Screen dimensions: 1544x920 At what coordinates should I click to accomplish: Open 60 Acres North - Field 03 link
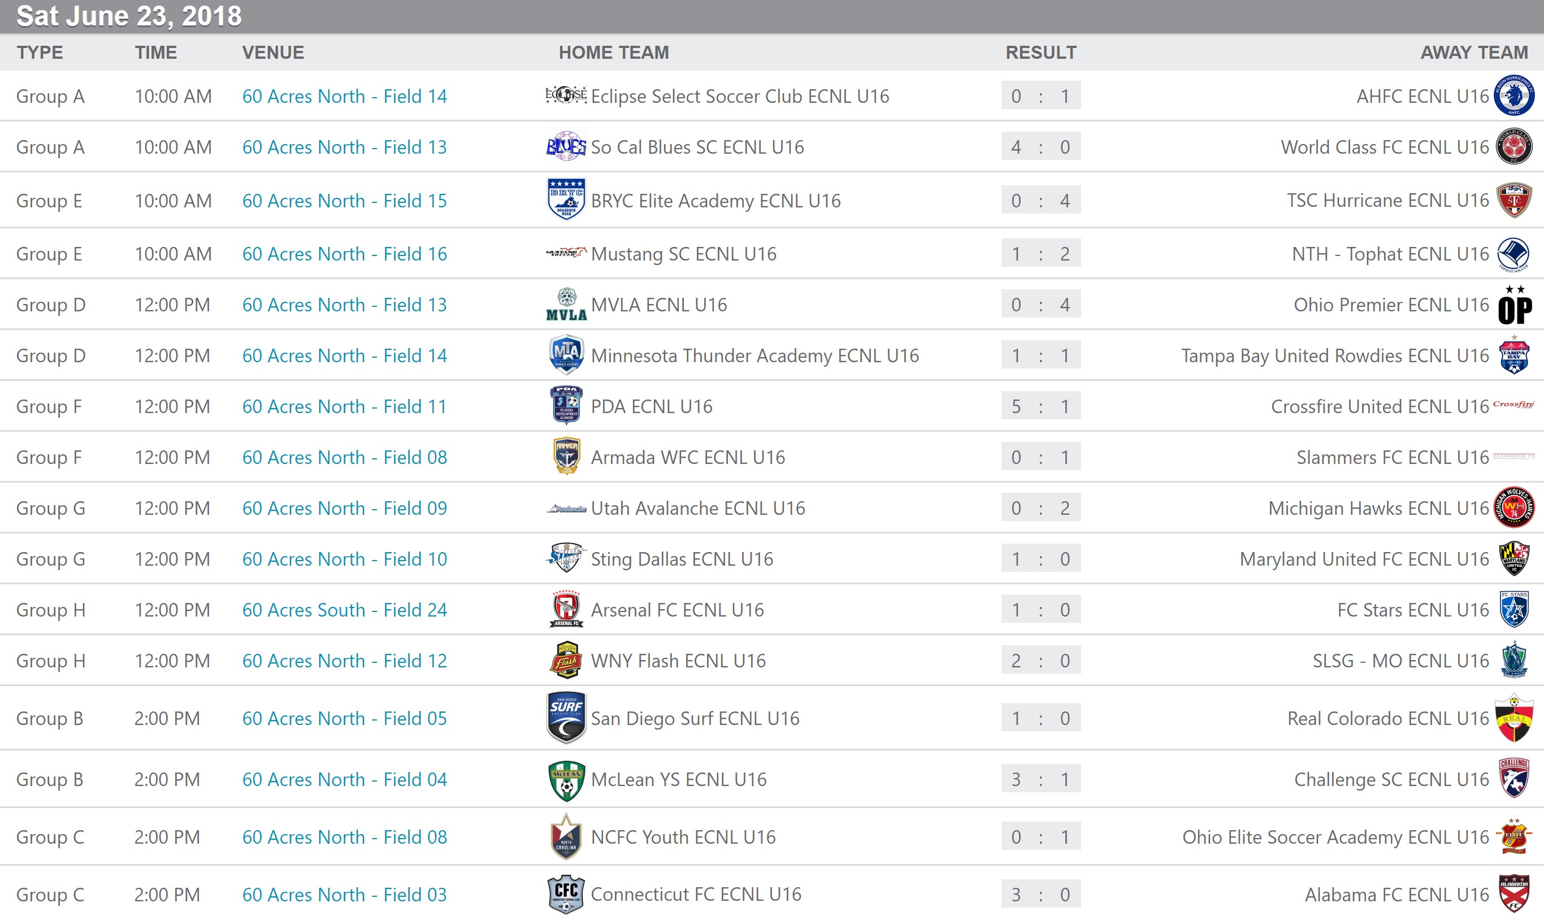pyautogui.click(x=344, y=895)
